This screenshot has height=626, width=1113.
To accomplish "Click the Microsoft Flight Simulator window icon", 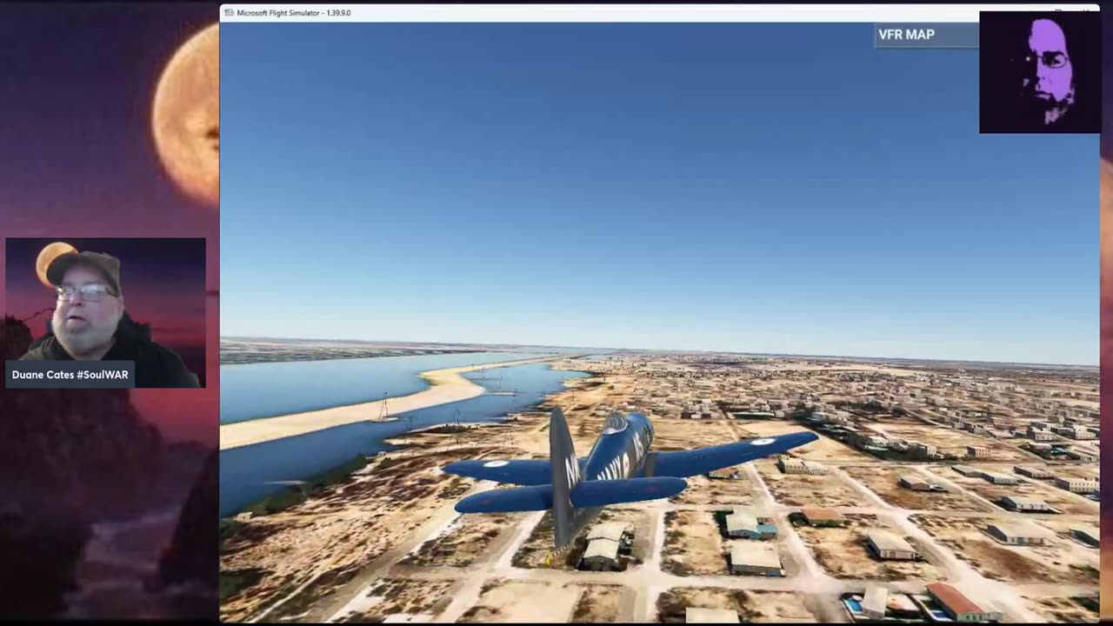I will (228, 13).
